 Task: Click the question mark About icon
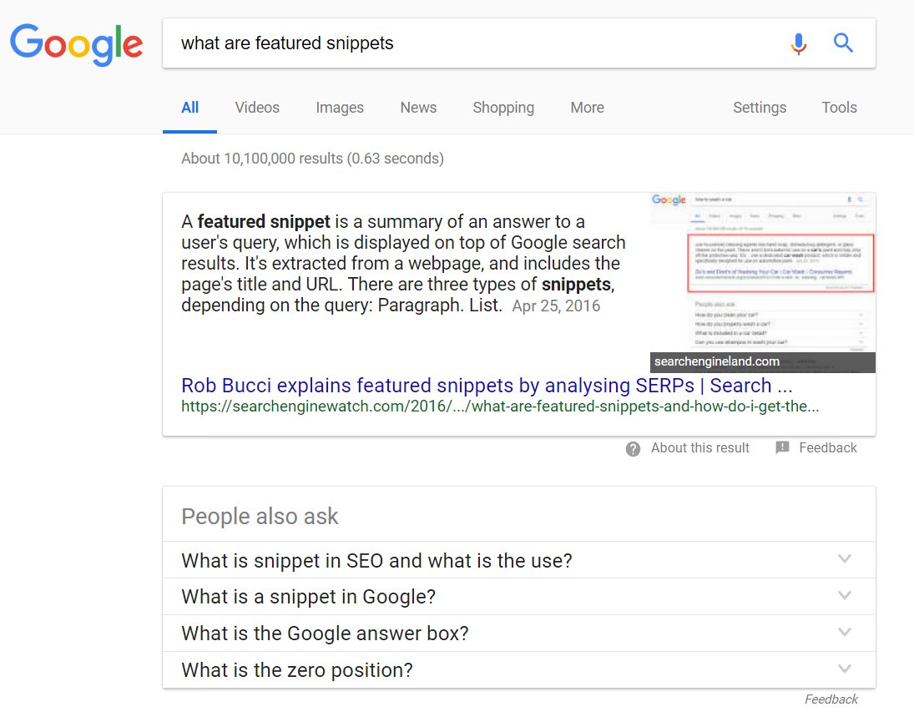[x=633, y=449]
